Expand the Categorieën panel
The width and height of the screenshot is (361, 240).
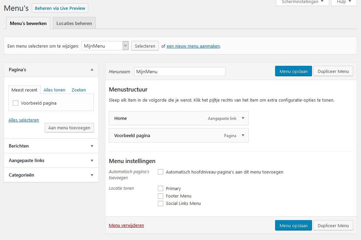pyautogui.click(x=92, y=175)
